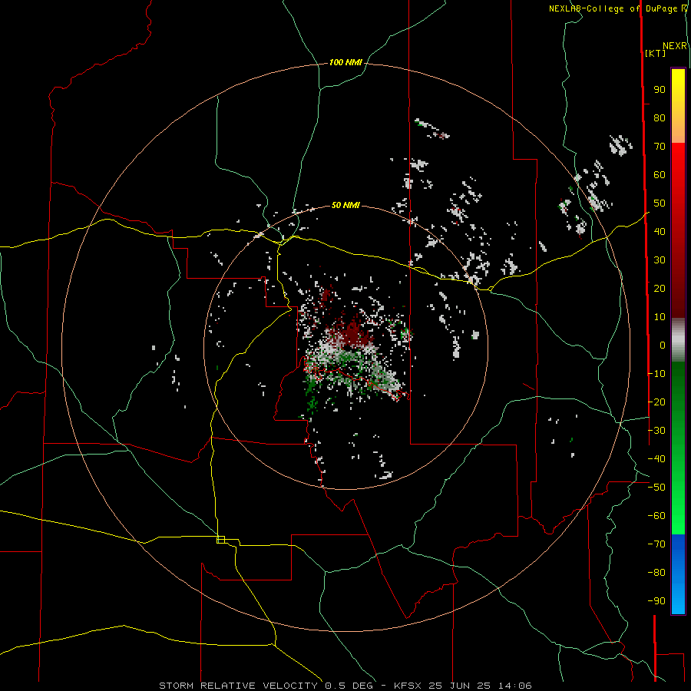Click the 100 NMI range ring label
The width and height of the screenshot is (691, 691).
(345, 62)
